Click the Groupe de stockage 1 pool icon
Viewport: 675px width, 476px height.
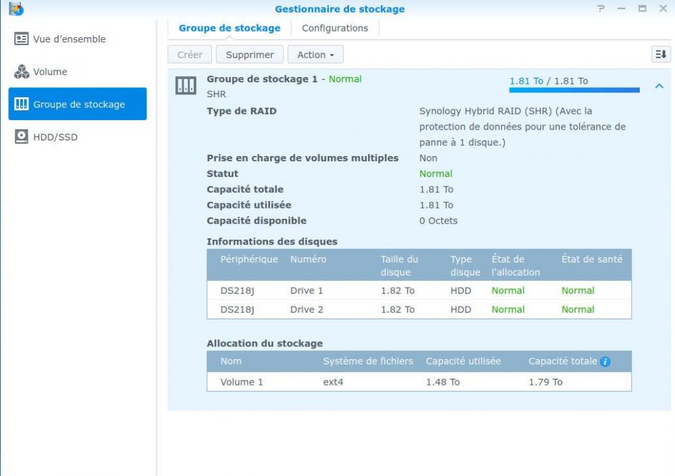186,86
